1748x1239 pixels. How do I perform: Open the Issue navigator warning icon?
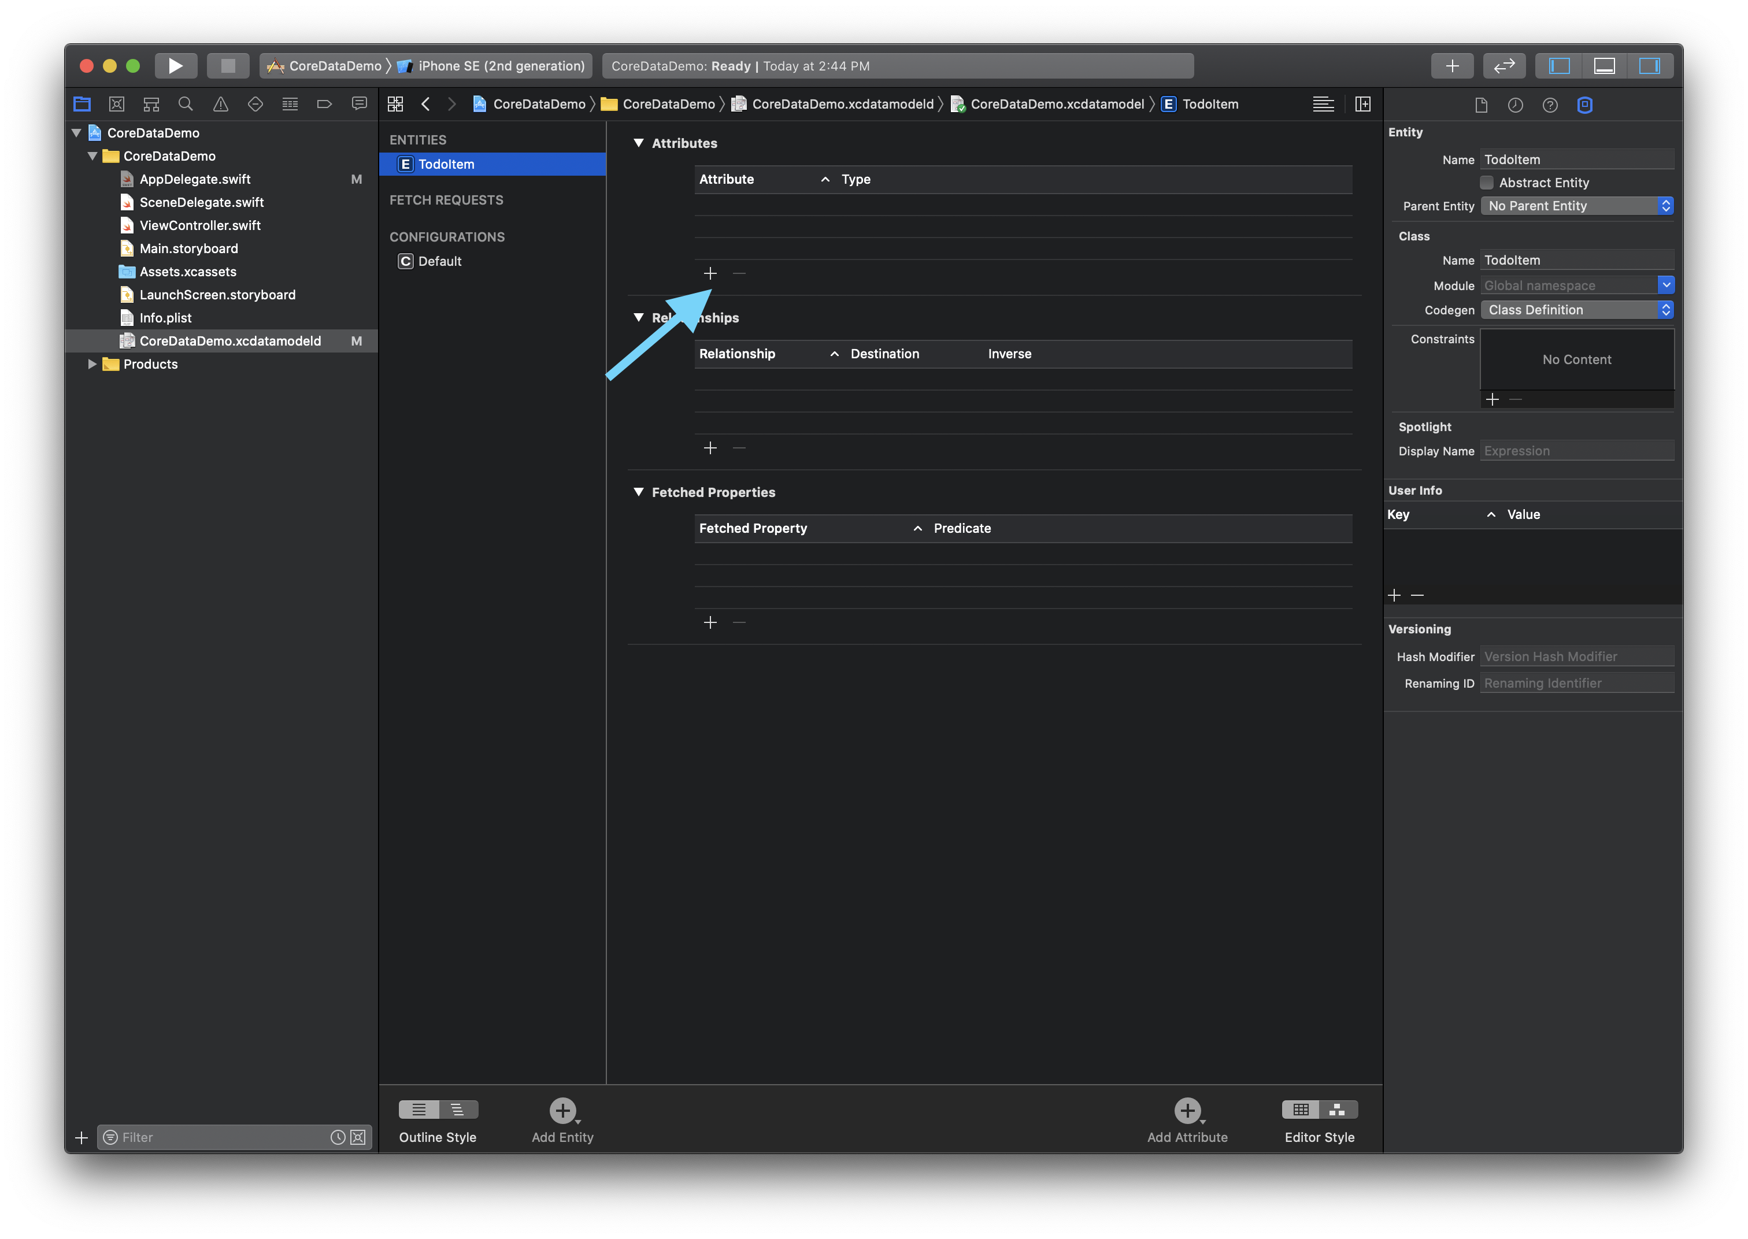(220, 104)
